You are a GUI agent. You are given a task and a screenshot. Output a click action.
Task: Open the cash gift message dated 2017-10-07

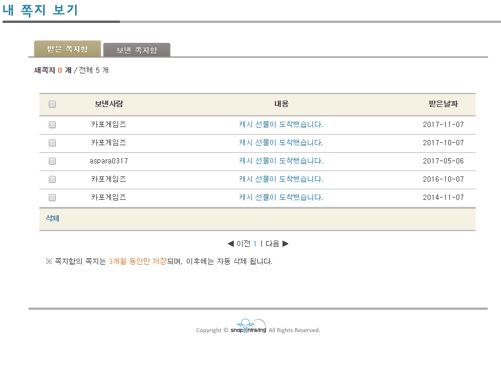(281, 143)
